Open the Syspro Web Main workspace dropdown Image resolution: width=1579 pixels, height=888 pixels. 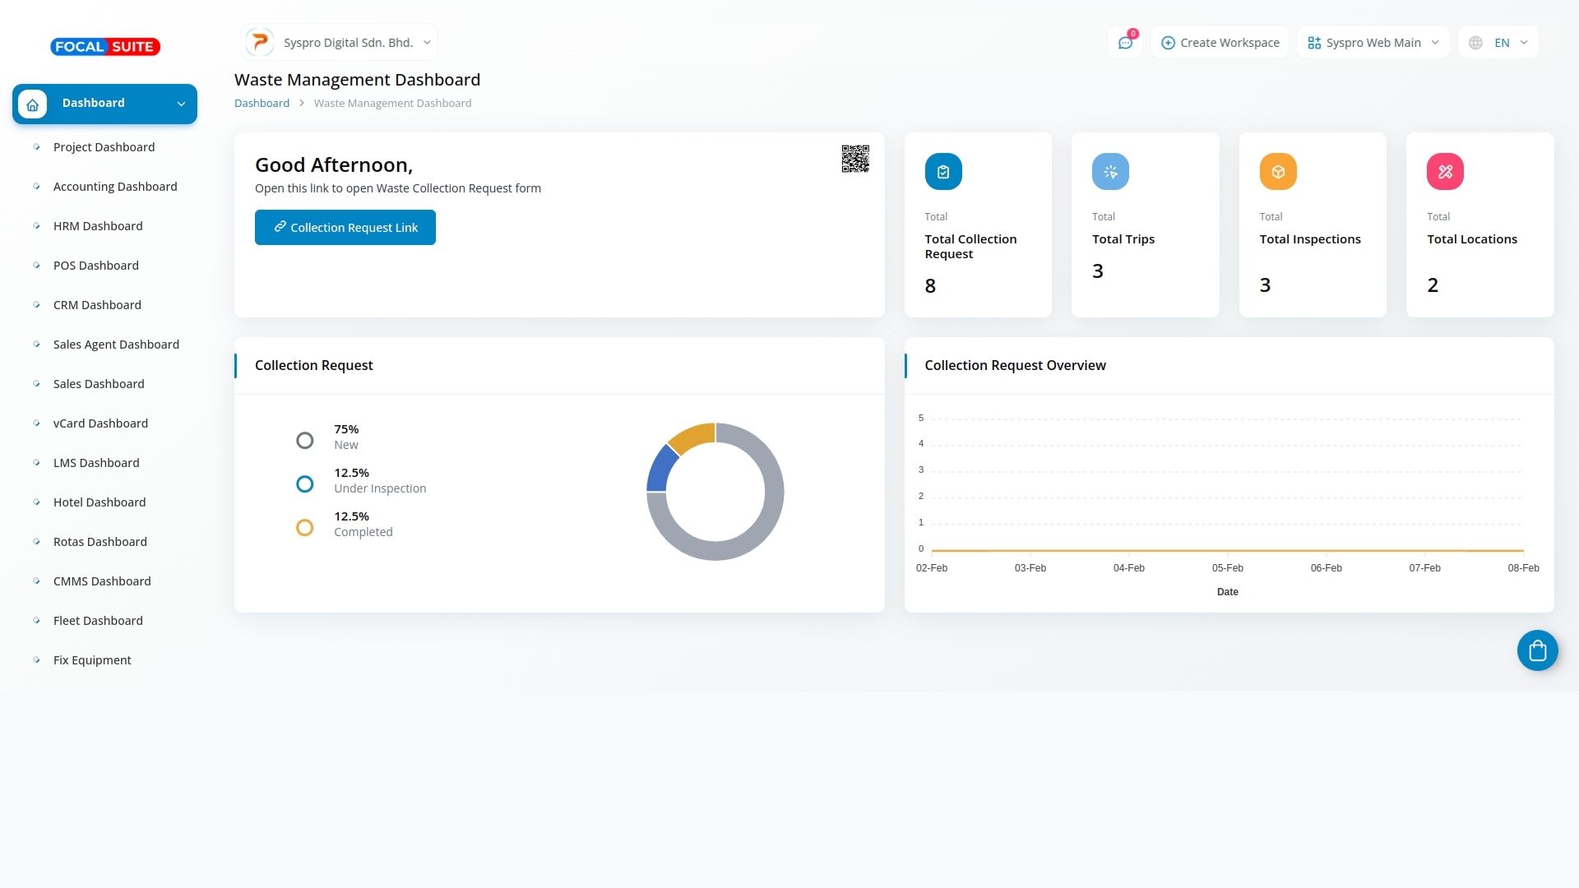[x=1373, y=43]
